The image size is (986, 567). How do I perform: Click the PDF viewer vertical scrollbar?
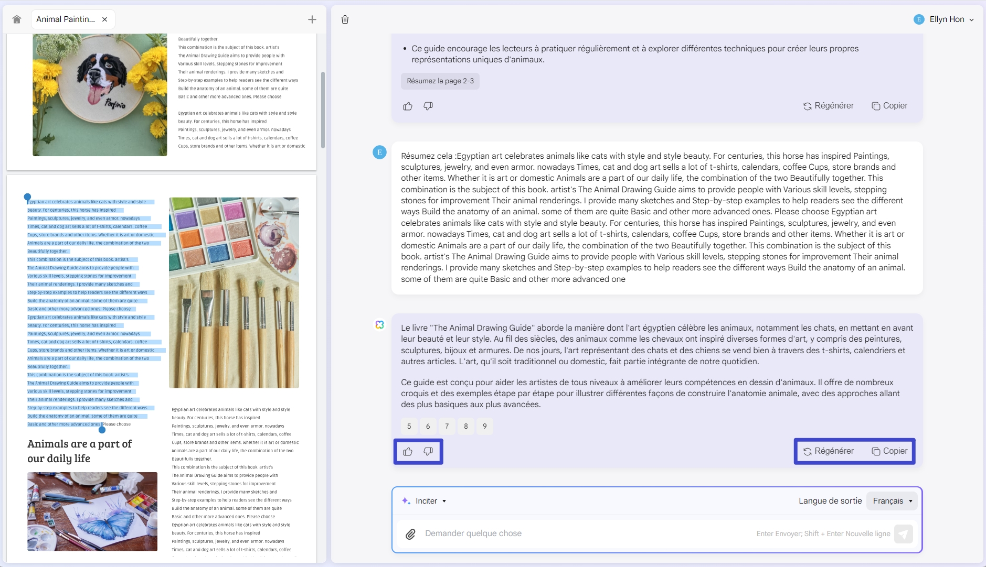[x=323, y=110]
